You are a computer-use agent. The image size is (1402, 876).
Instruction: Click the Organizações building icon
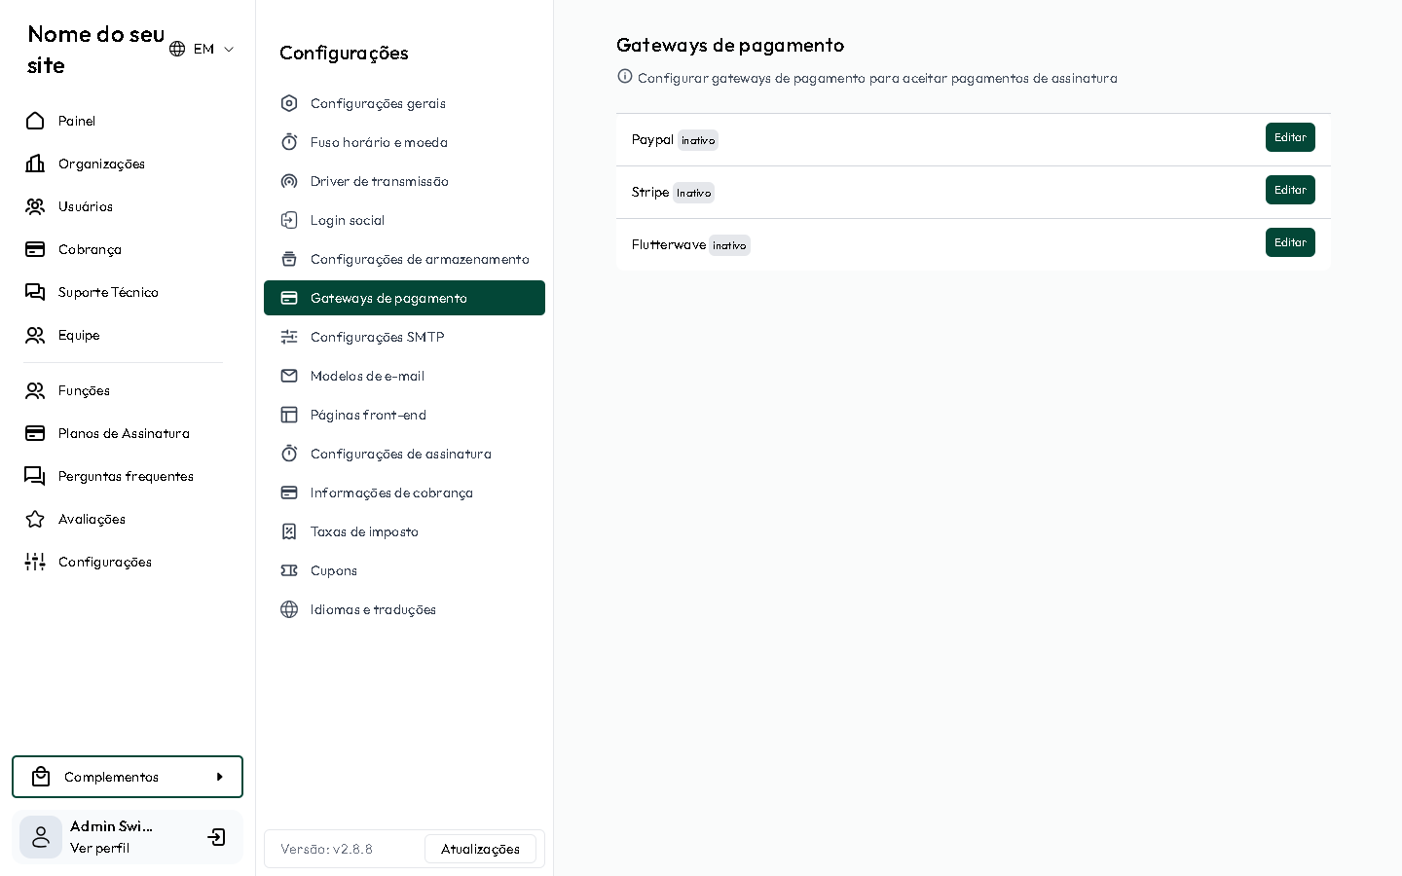tap(35, 164)
